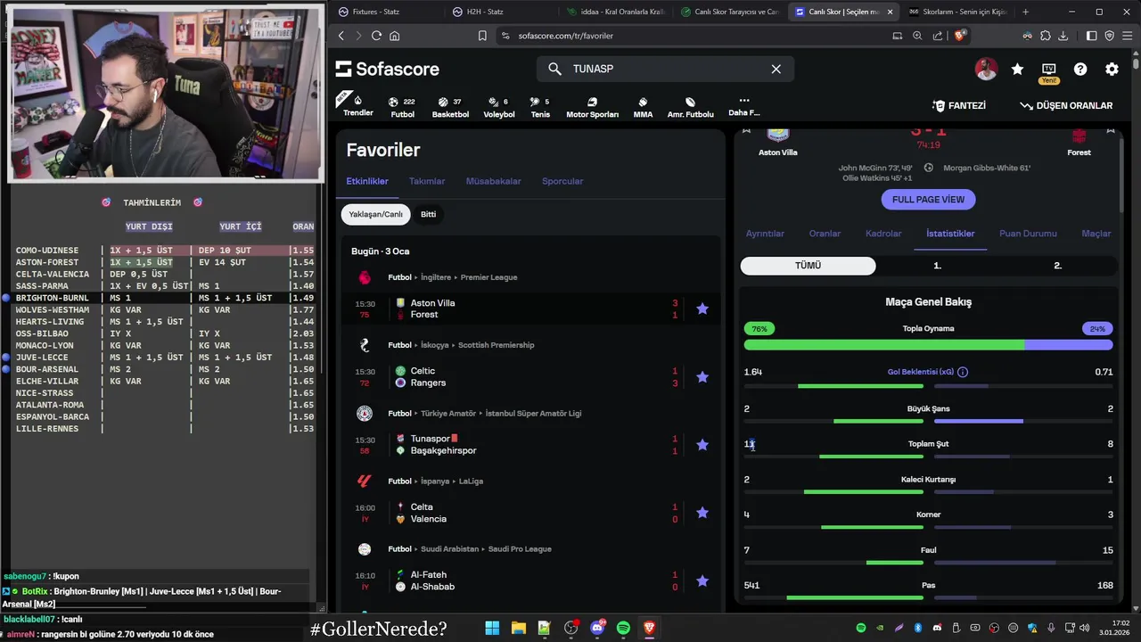The height and width of the screenshot is (642, 1141).
Task: Unfavorite the Aston Villa vs Forest match
Action: [702, 309]
